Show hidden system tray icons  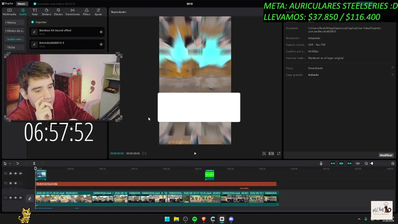click(x=359, y=219)
